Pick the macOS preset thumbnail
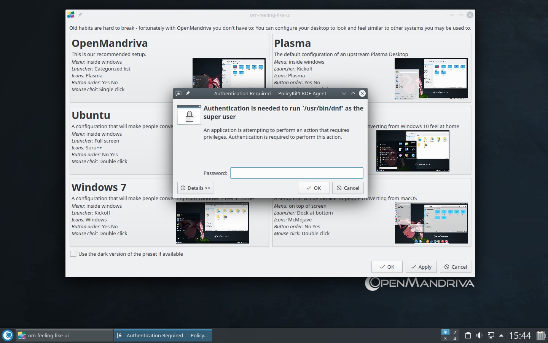This screenshot has height=343, width=548. [x=431, y=223]
